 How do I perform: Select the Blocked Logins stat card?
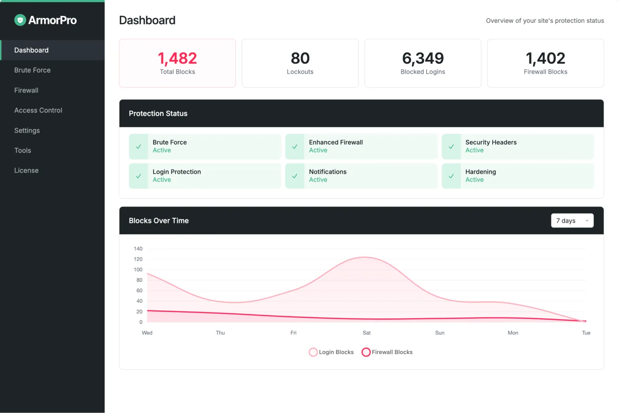pos(423,63)
